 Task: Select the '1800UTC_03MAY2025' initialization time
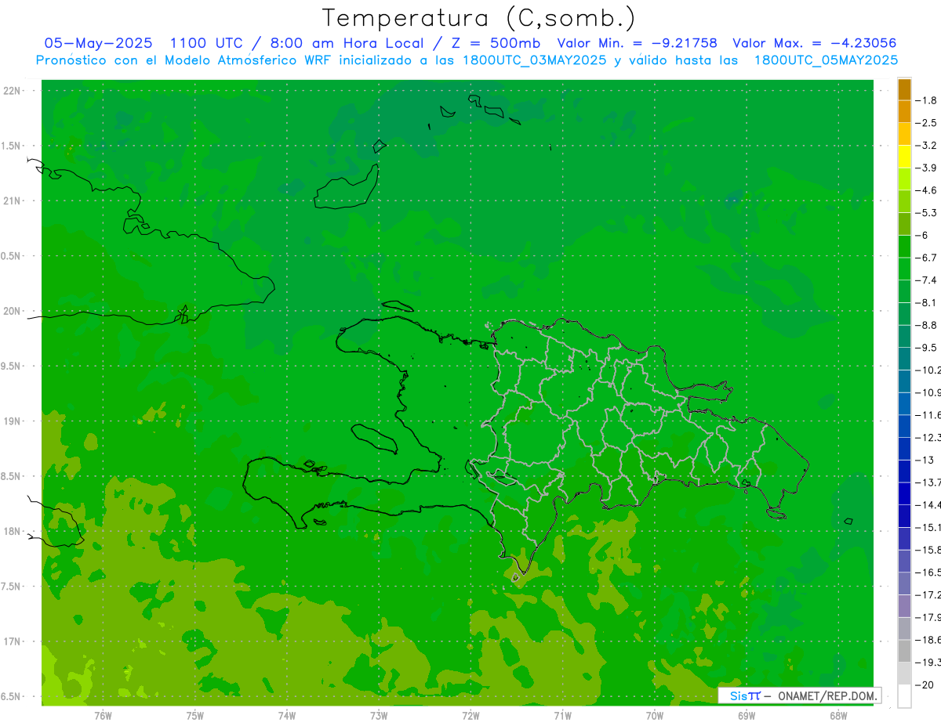[x=534, y=60]
